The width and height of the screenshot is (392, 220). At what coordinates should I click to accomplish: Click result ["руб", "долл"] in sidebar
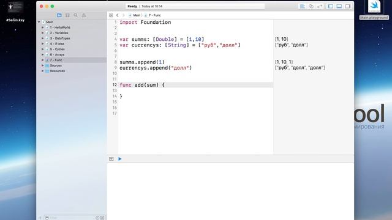pos(292,45)
